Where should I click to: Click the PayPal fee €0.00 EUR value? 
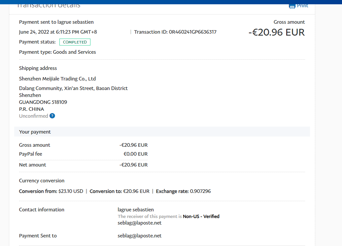point(135,154)
